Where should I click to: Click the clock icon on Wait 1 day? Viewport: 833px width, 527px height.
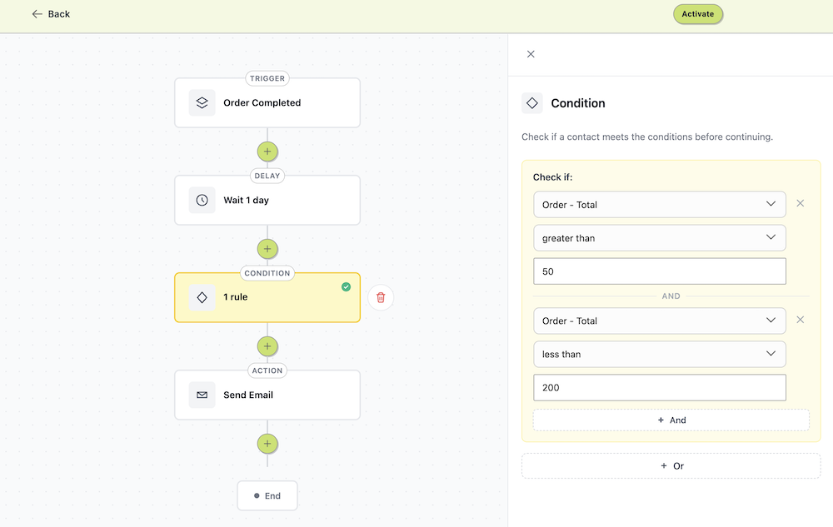202,200
